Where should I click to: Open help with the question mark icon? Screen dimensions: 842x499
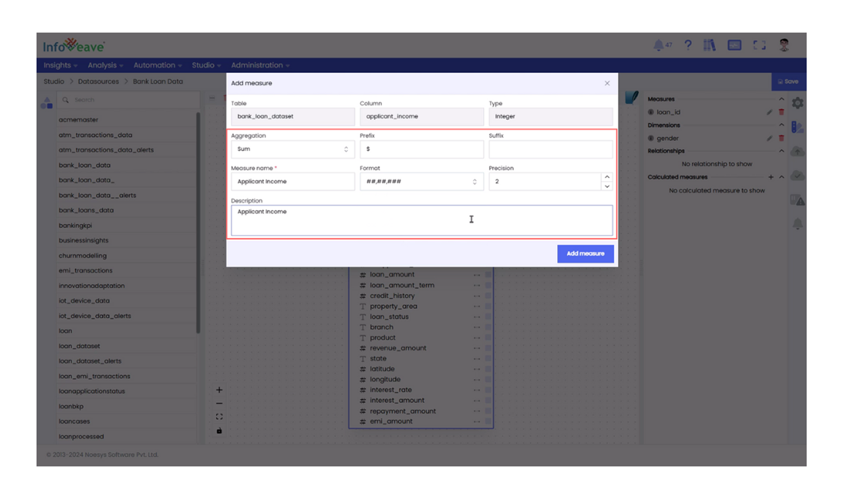[688, 45]
